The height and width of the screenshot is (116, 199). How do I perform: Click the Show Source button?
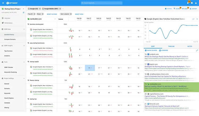[x=151, y=50]
